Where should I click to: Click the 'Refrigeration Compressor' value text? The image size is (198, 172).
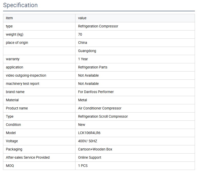(98, 26)
